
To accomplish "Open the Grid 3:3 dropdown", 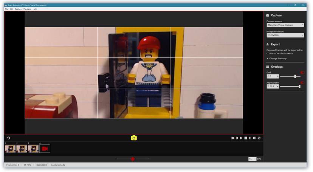I will tap(273, 76).
